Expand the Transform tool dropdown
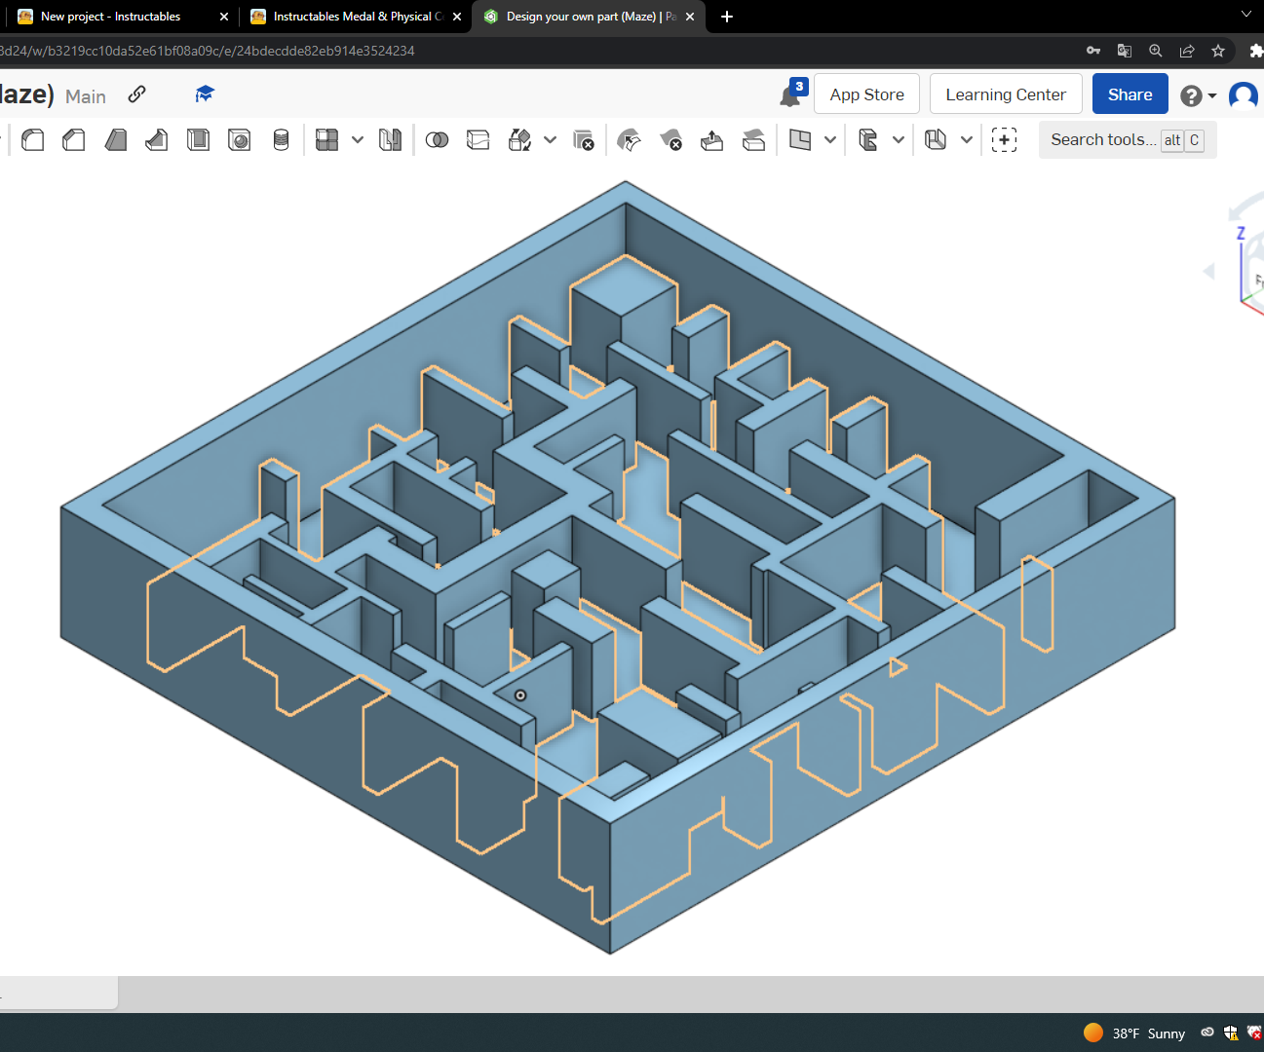Viewport: 1264px width, 1052px height. coord(549,139)
